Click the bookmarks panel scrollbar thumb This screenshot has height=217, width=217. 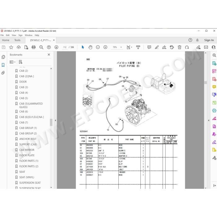51,122
